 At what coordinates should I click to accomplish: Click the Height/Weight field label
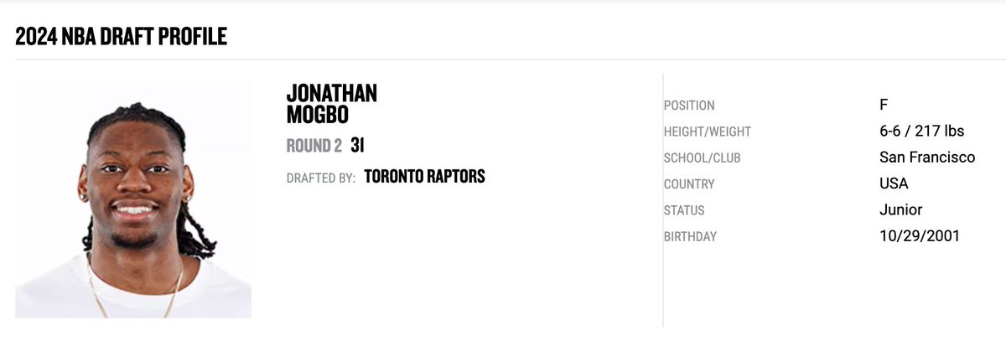click(708, 132)
